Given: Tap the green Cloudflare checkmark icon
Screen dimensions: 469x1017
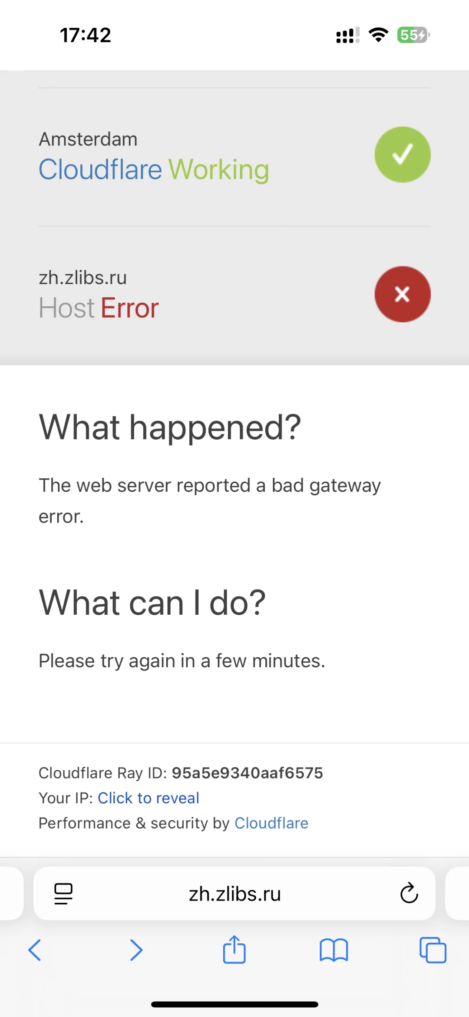Looking at the screenshot, I should coord(403,155).
